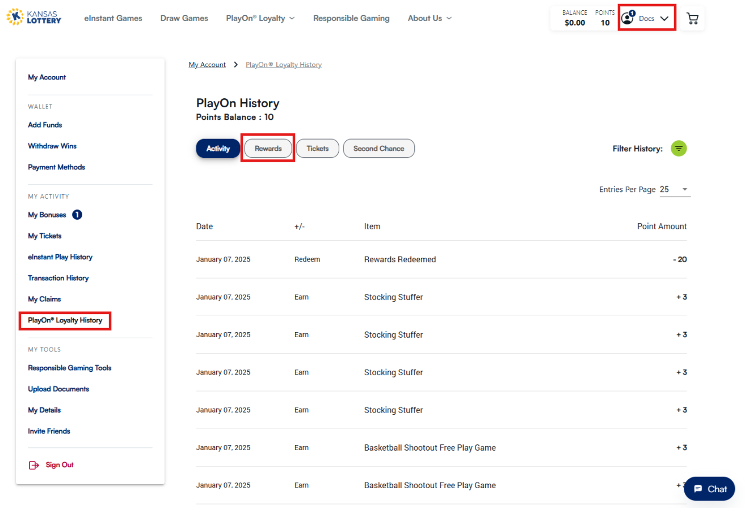Click the My Bonuses notification badge
745x508 pixels.
(x=77, y=215)
